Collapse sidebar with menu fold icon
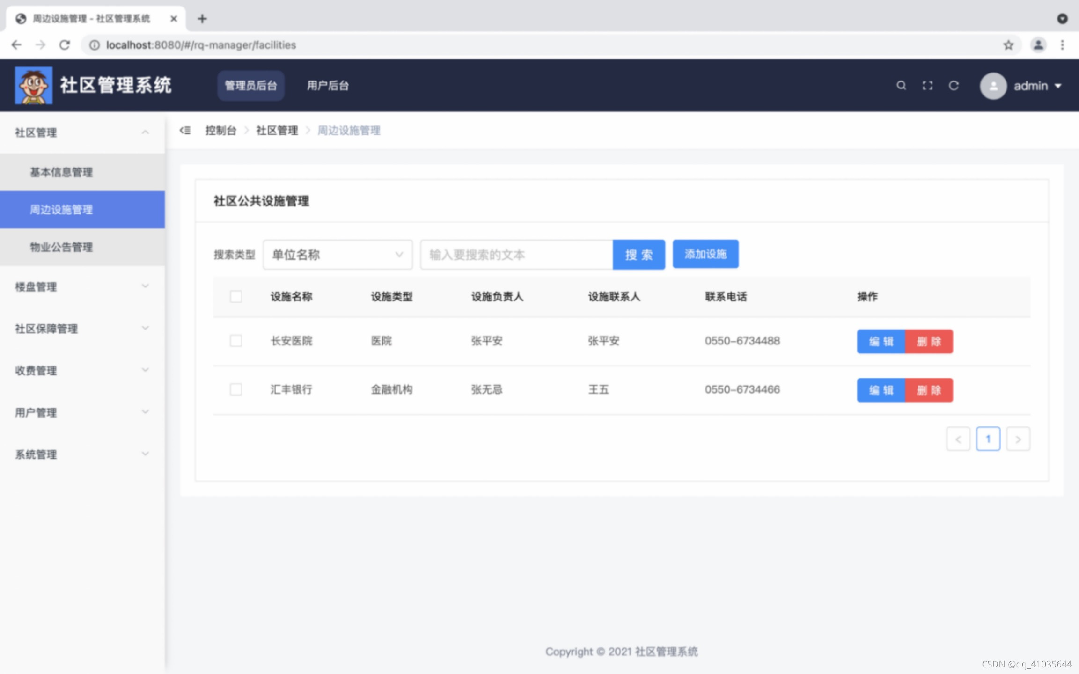 (x=185, y=130)
